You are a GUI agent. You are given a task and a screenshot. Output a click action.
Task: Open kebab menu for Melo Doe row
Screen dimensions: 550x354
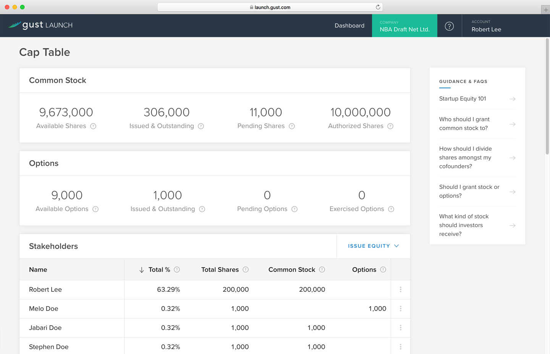tap(400, 309)
